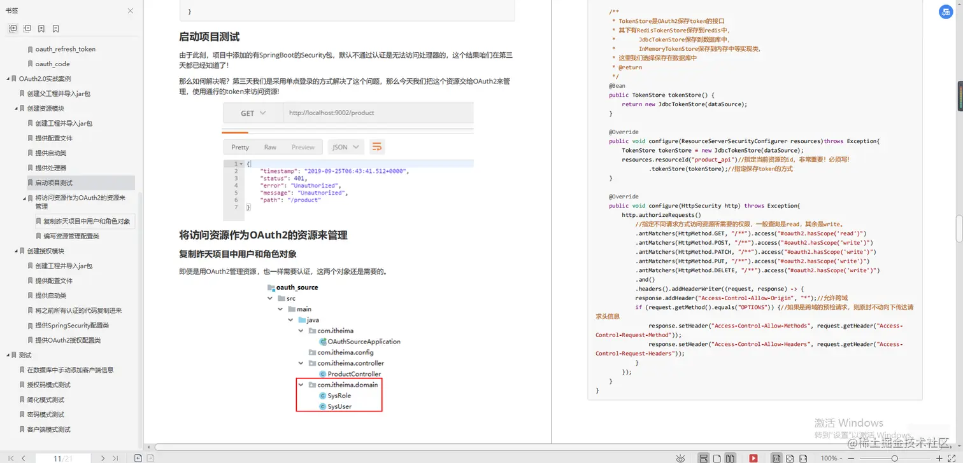This screenshot has width=963, height=463.
Task: Go back to the previous view
Action: (x=138, y=458)
